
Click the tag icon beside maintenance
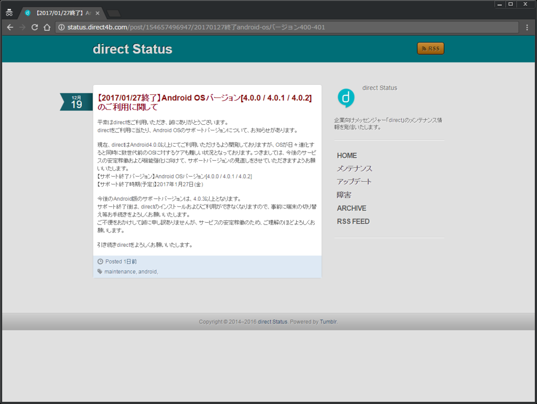point(100,271)
